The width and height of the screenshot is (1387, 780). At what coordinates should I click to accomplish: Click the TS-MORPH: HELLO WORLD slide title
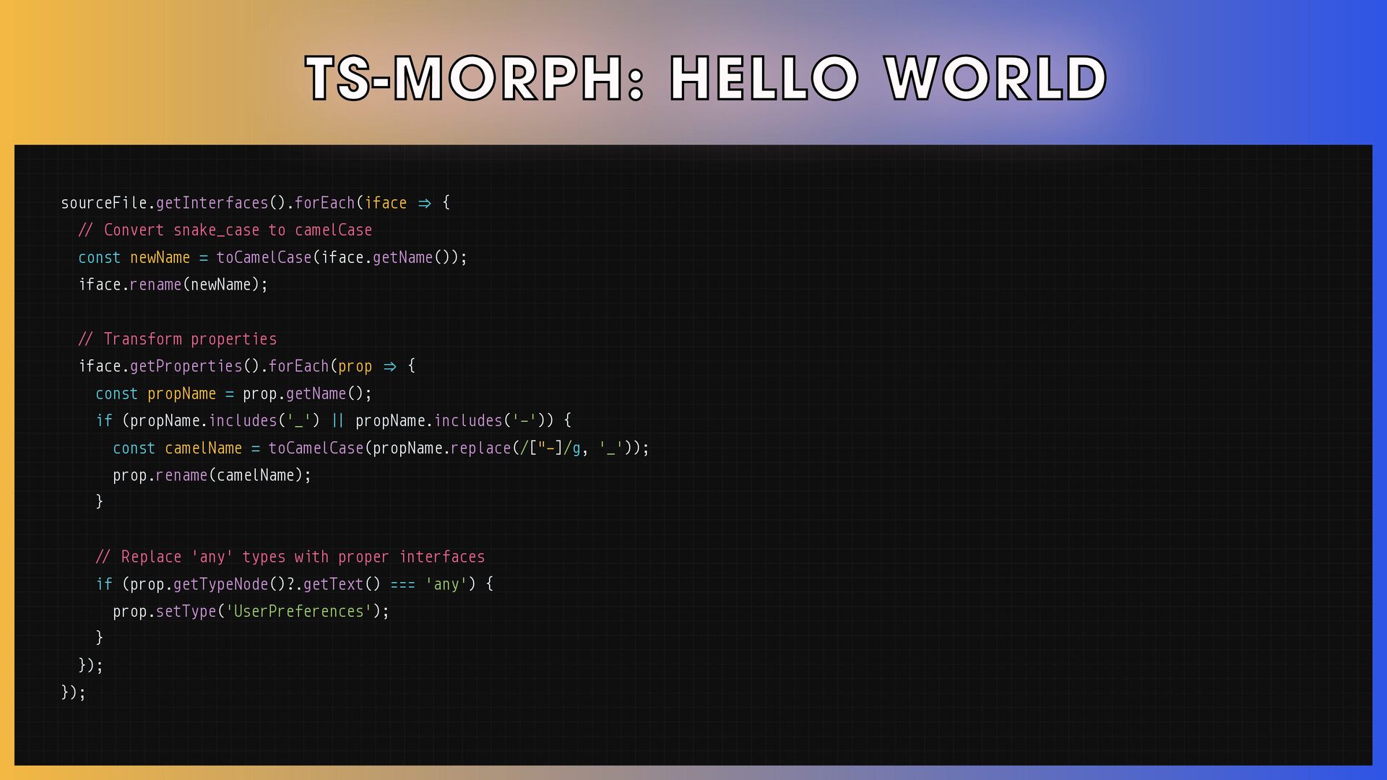click(x=706, y=78)
